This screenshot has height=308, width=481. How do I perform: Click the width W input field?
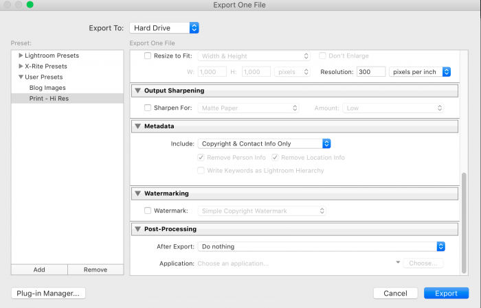[212, 72]
